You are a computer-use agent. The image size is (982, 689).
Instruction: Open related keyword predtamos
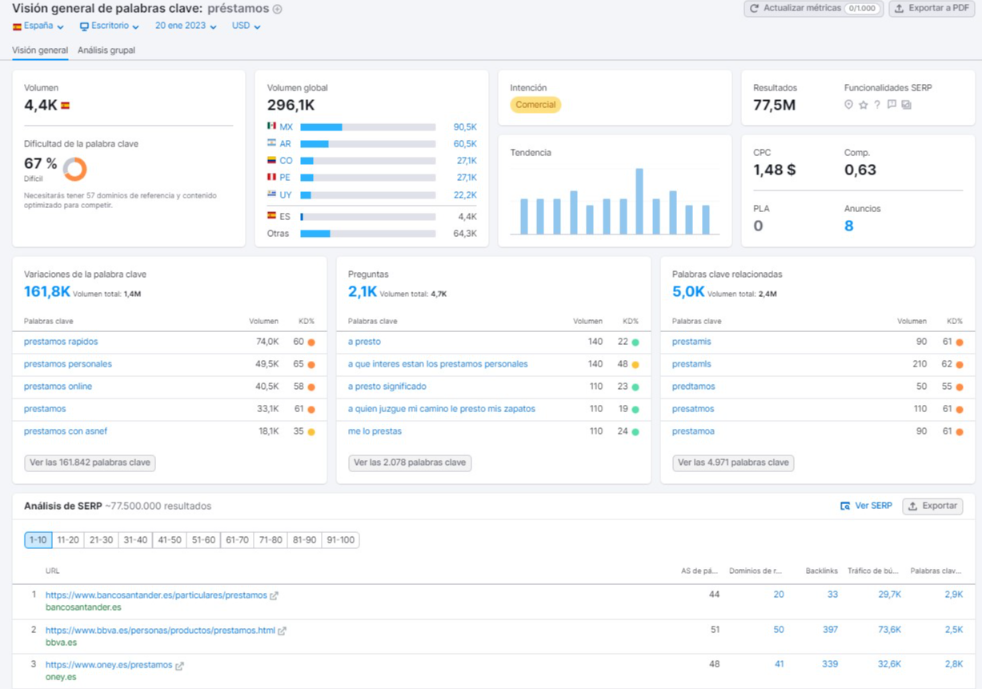694,387
